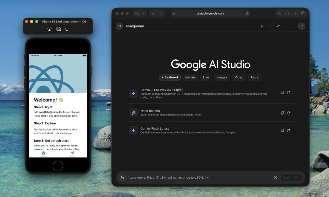Click the Gemini Flash Latest sparkle icon

pyautogui.click(x=133, y=130)
